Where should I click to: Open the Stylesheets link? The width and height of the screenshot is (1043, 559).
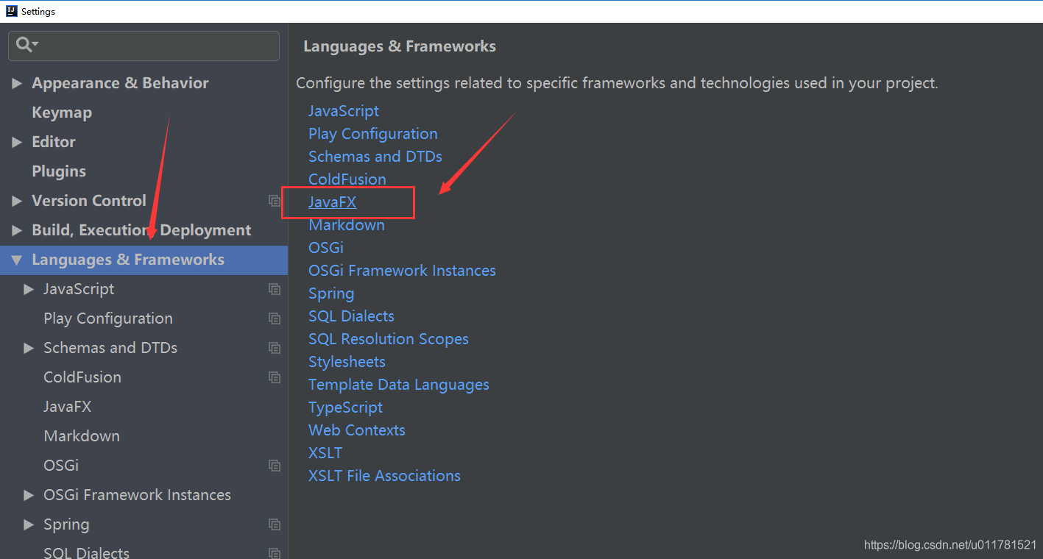click(x=347, y=362)
